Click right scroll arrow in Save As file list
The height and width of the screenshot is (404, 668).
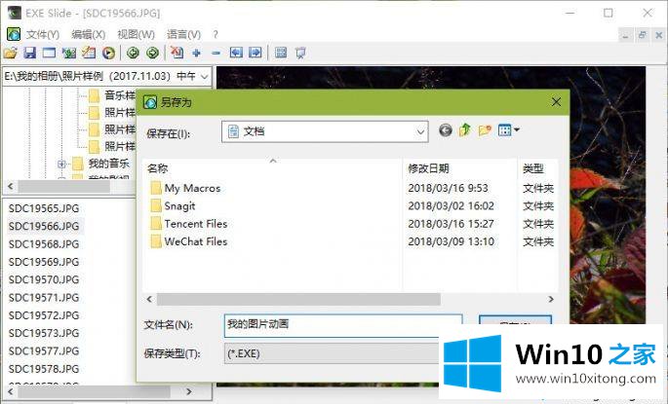(551, 300)
